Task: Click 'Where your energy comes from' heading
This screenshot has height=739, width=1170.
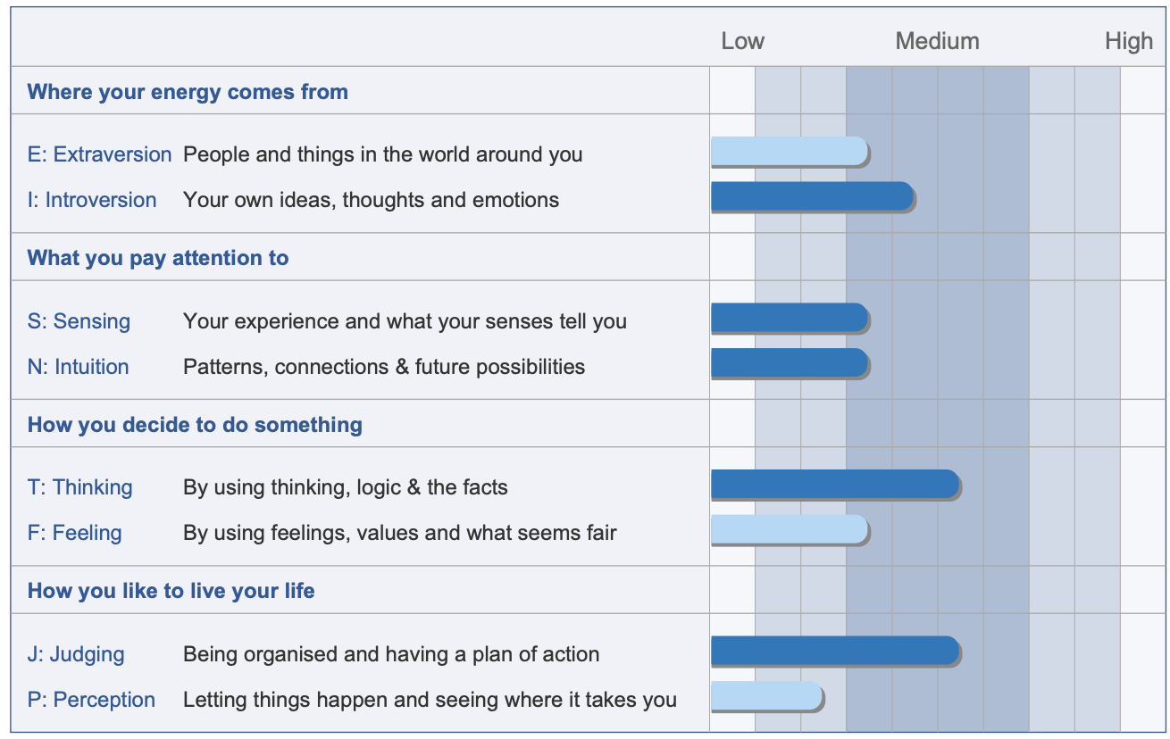Action: pyautogui.click(x=188, y=92)
